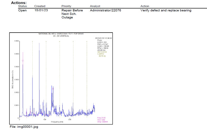Click the 'Analyst' column header
This screenshot has height=130, width=207.
pyautogui.click(x=95, y=6)
